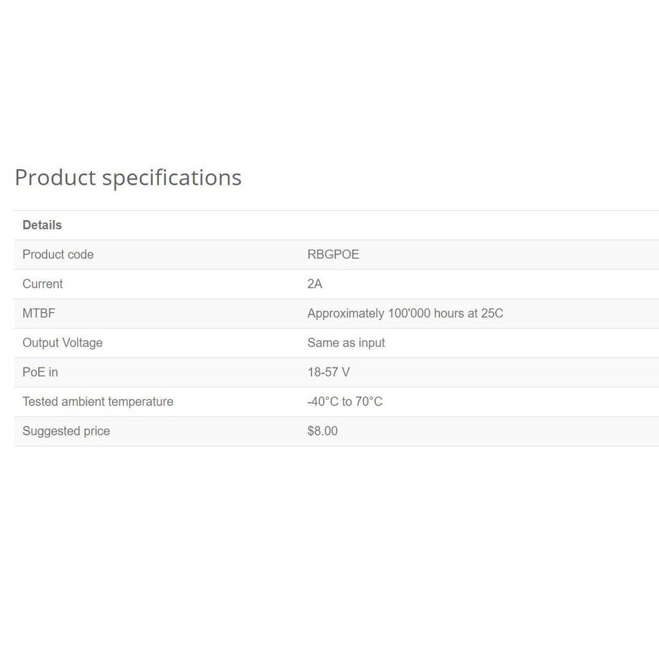Click the word Approximately in MTBF row
Screen dimensions: 659x659
point(346,313)
